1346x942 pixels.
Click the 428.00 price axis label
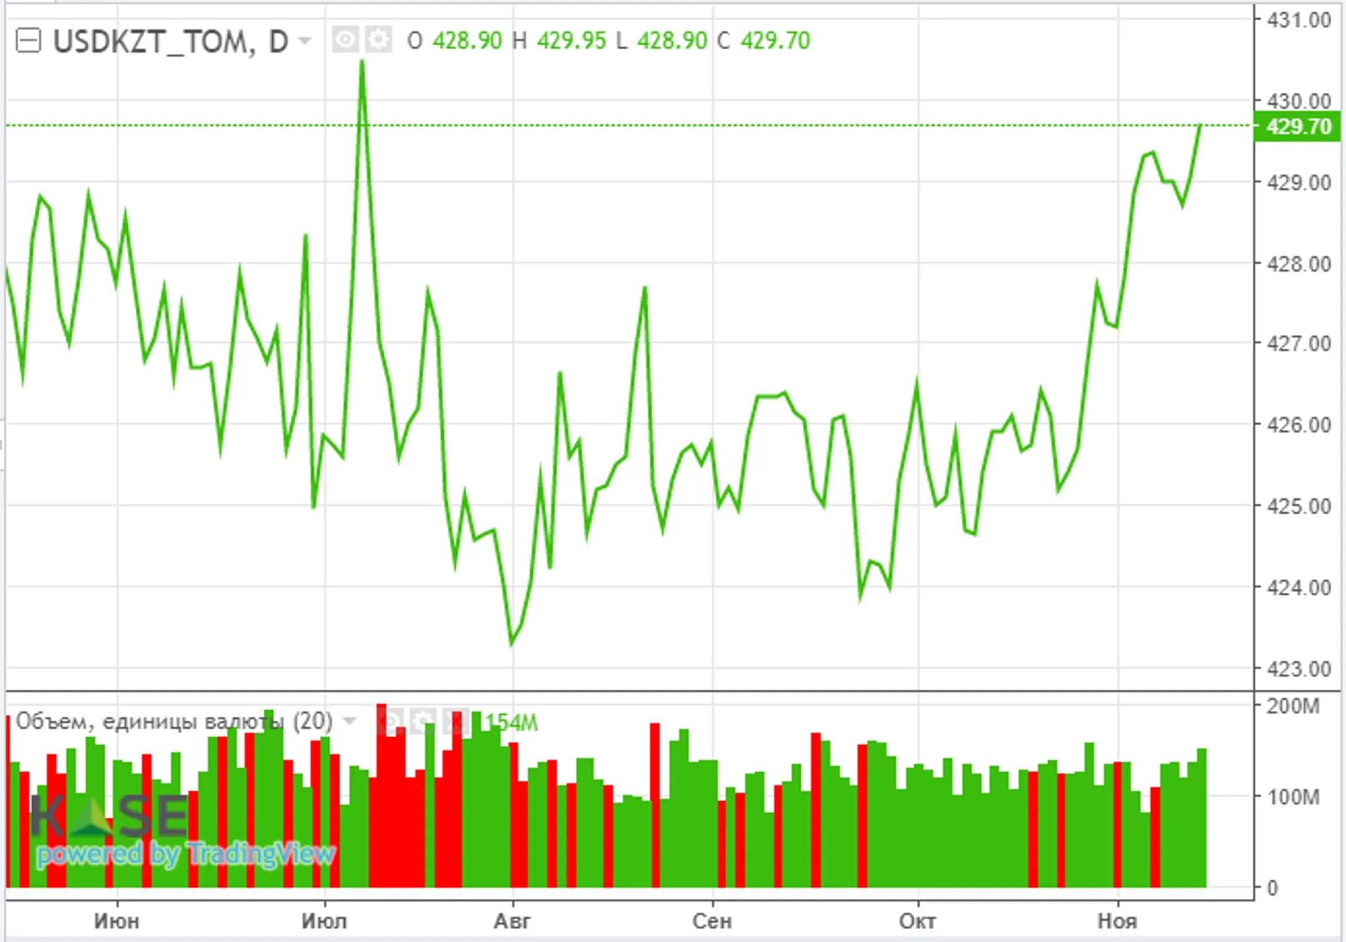(1299, 264)
